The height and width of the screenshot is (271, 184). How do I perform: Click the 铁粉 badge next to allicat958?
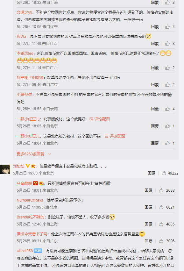pos(38,251)
